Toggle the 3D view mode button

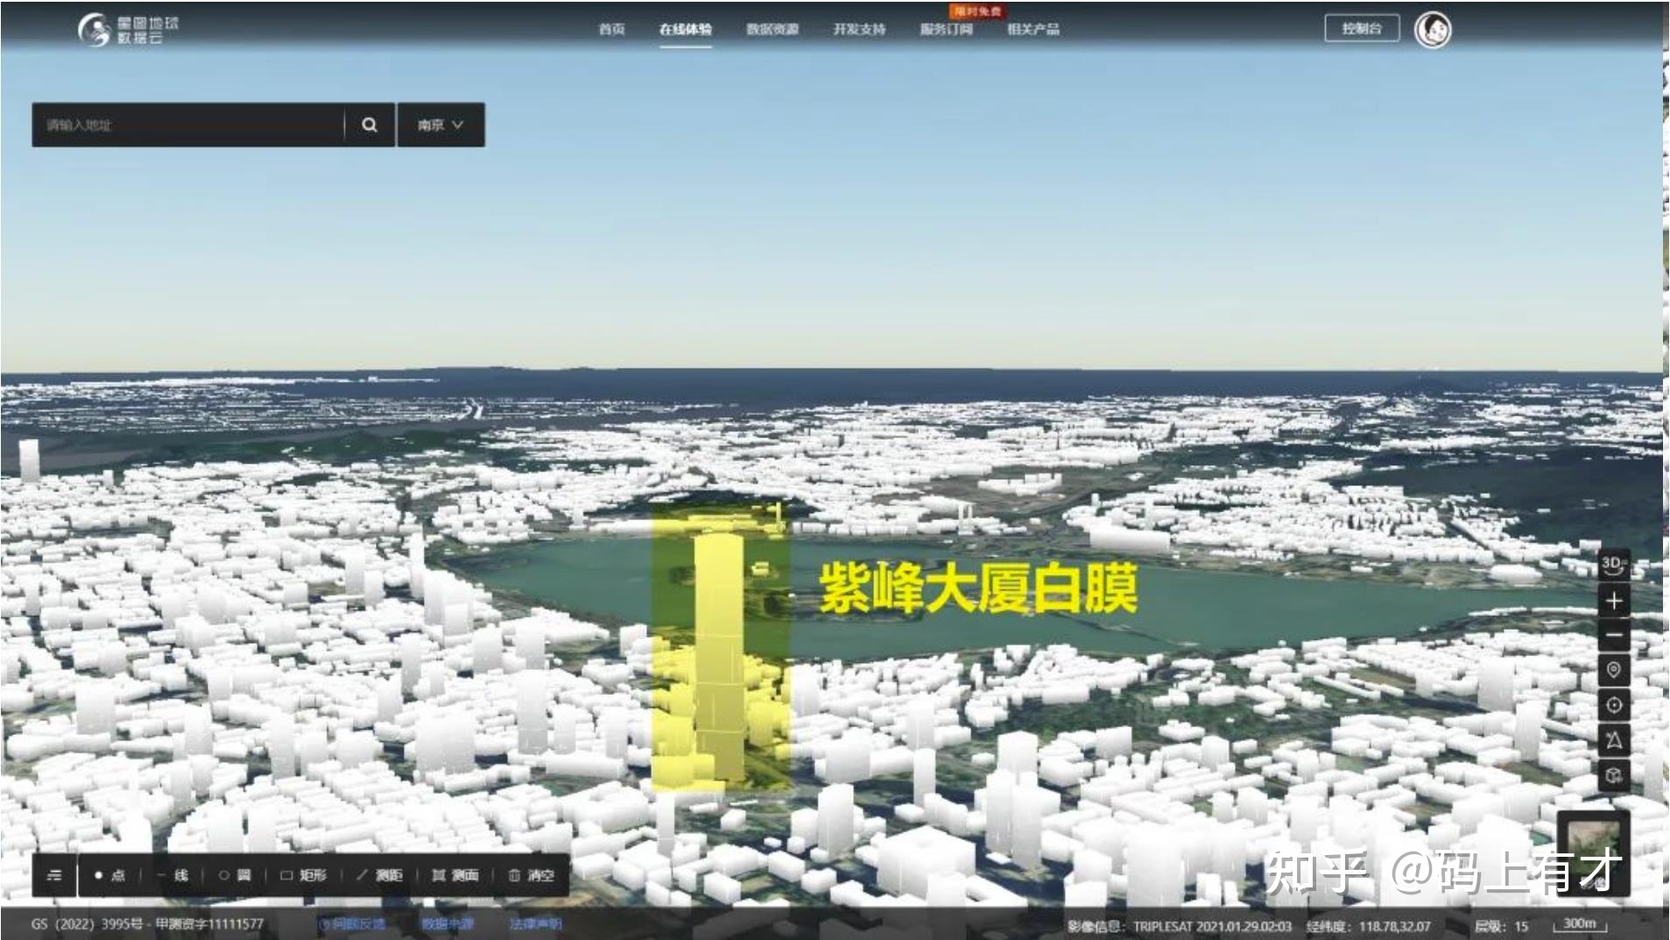(x=1613, y=565)
